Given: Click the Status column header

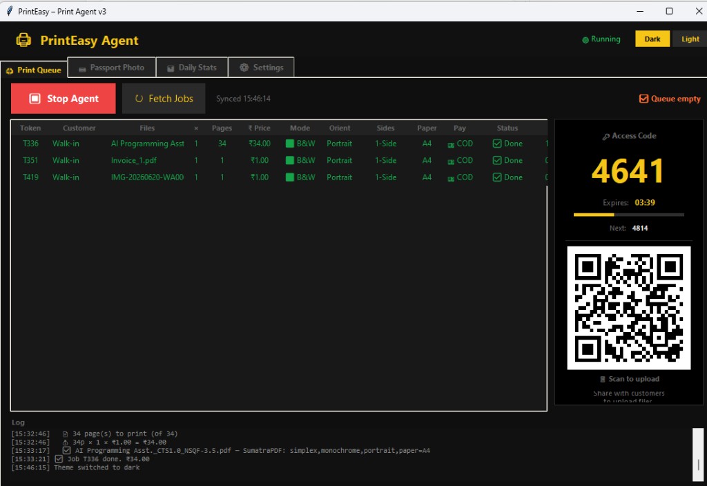Looking at the screenshot, I should pyautogui.click(x=507, y=128).
